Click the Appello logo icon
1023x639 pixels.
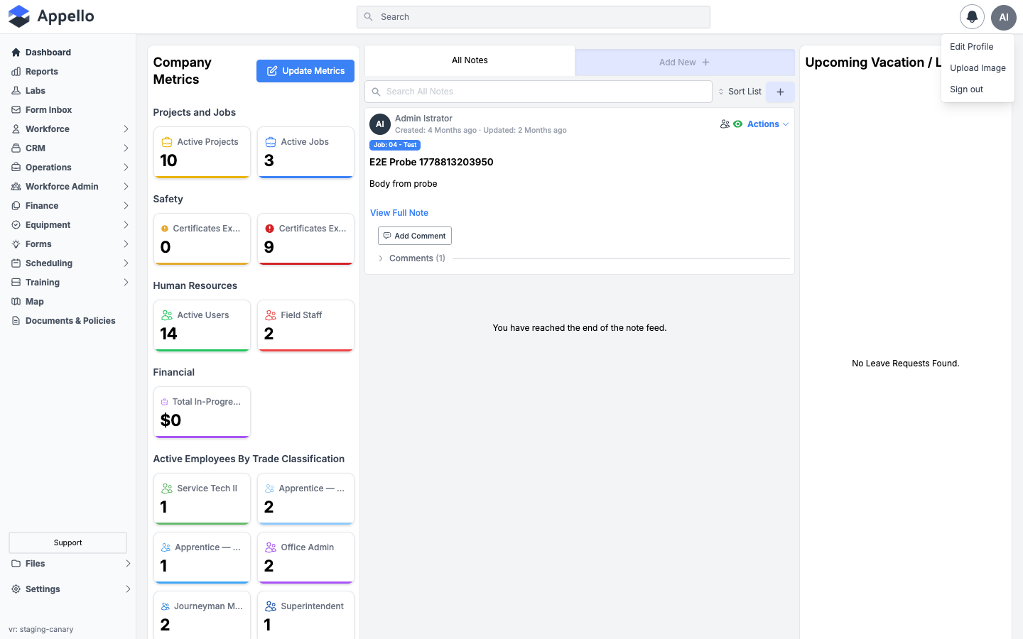pyautogui.click(x=19, y=16)
